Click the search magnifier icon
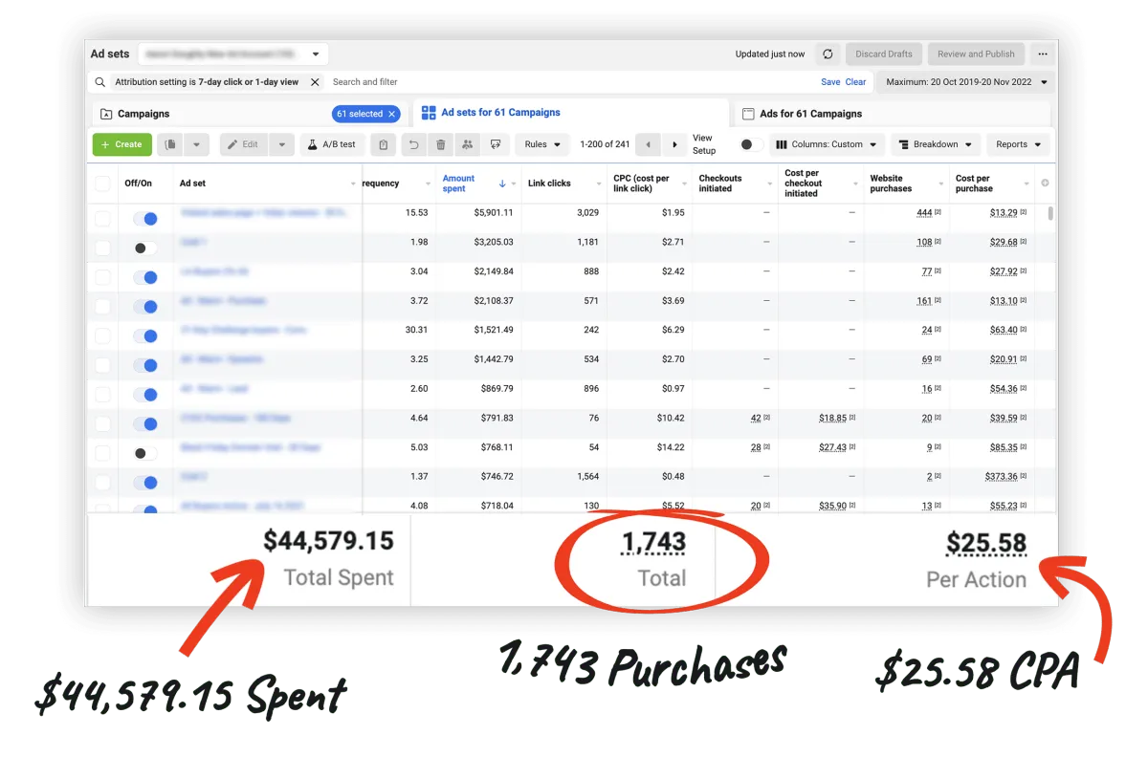The height and width of the screenshot is (757, 1148). [x=100, y=82]
